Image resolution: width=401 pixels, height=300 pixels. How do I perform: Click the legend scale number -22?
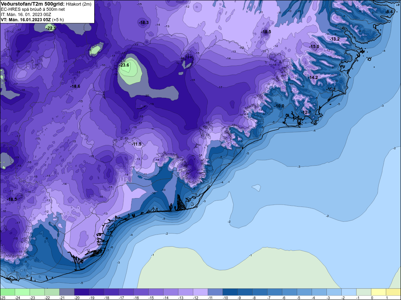tap(47, 298)
